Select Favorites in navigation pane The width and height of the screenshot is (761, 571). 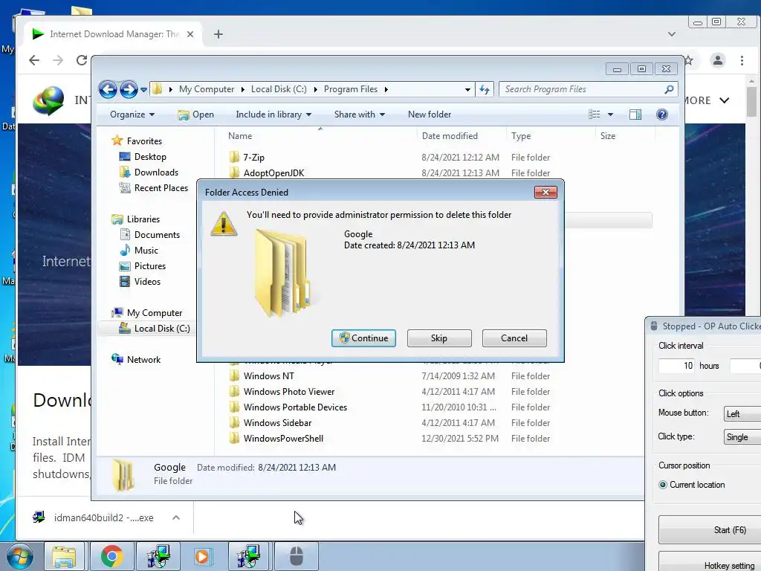point(144,141)
